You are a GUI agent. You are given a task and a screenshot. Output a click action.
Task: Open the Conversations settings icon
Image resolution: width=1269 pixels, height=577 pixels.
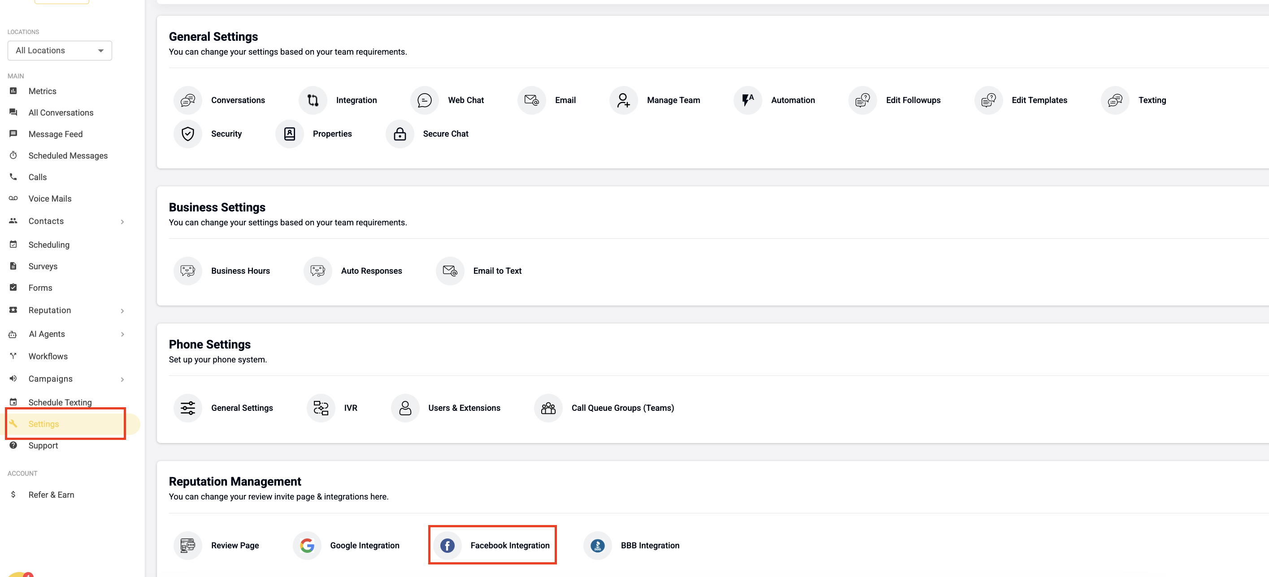click(188, 100)
